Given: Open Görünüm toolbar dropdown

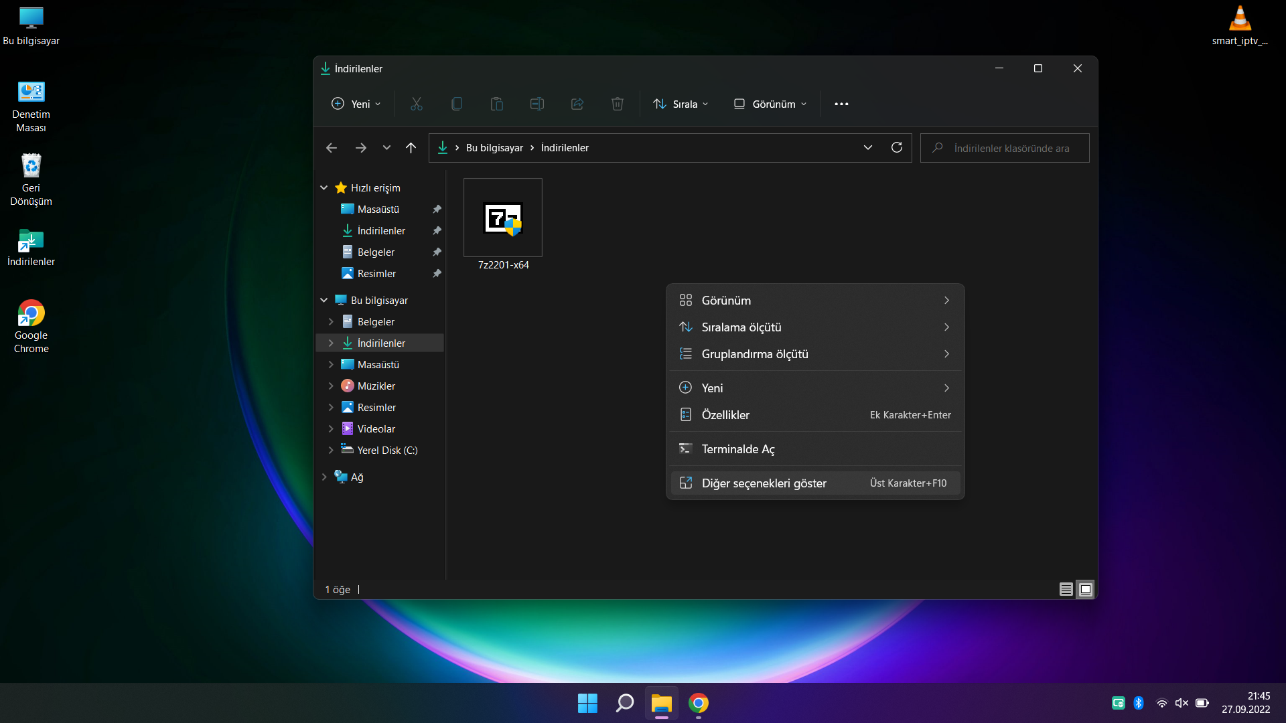Looking at the screenshot, I should pyautogui.click(x=770, y=104).
